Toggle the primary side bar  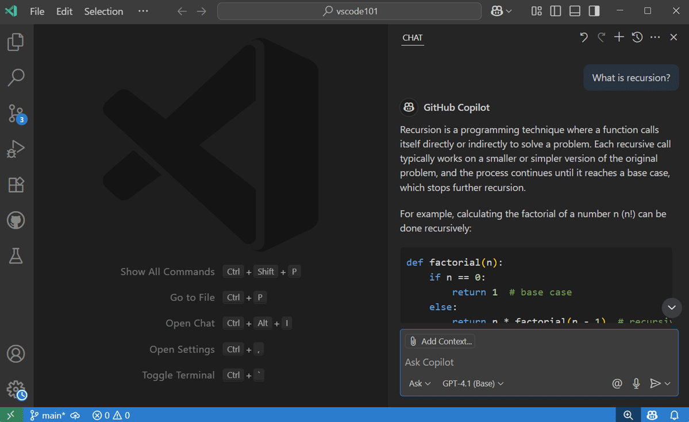555,10
